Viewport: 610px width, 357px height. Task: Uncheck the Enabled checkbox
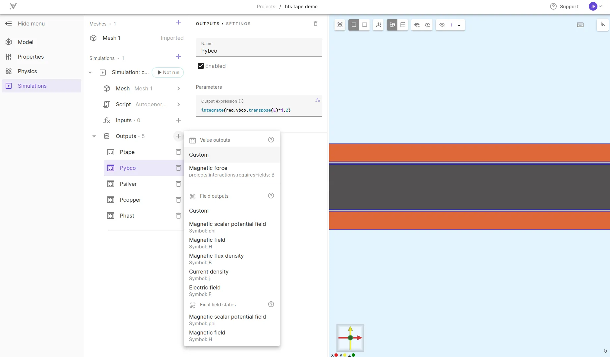pyautogui.click(x=201, y=66)
